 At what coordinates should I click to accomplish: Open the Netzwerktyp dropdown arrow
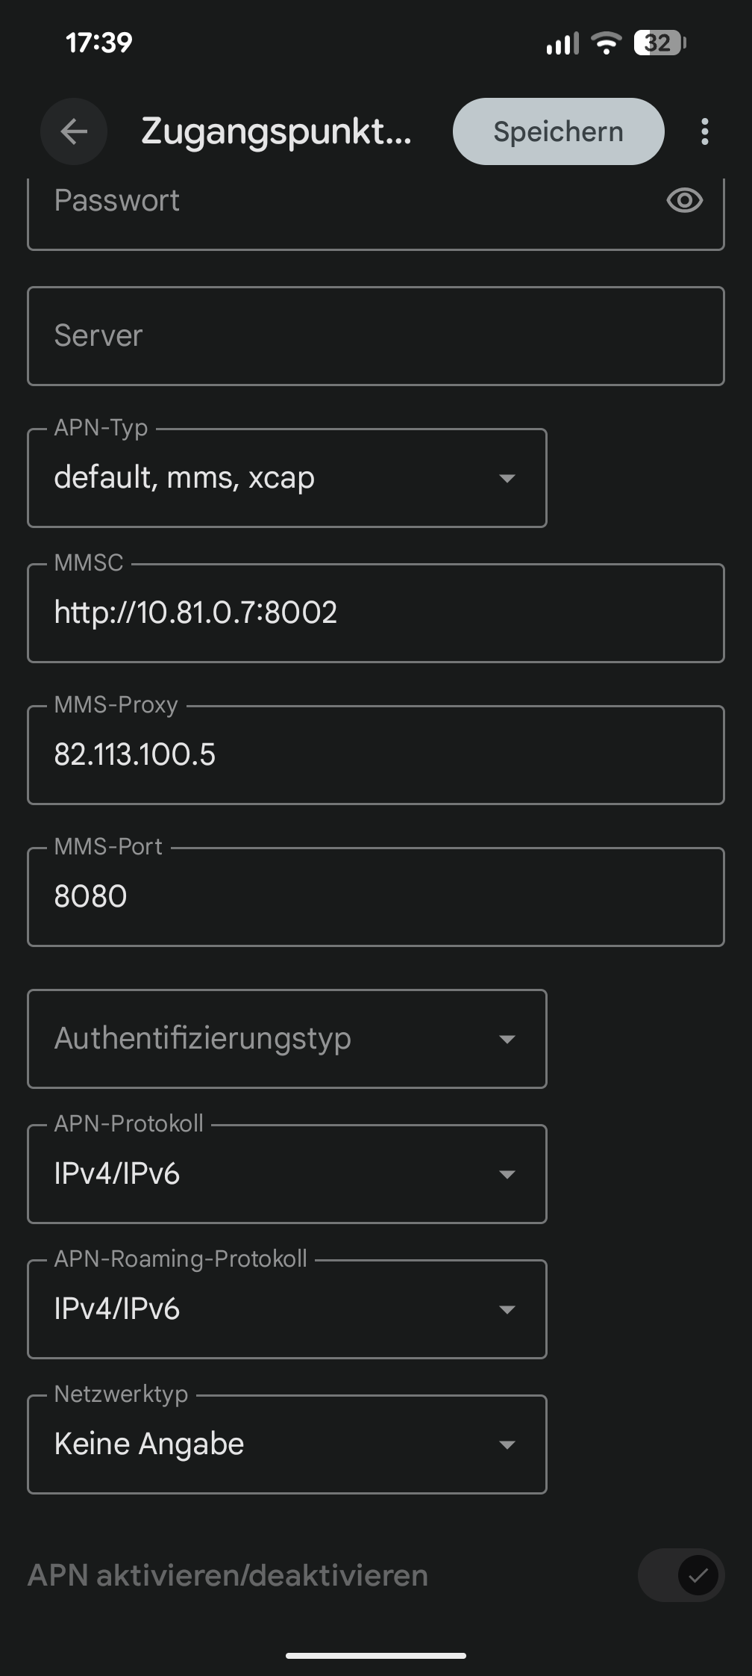507,1444
